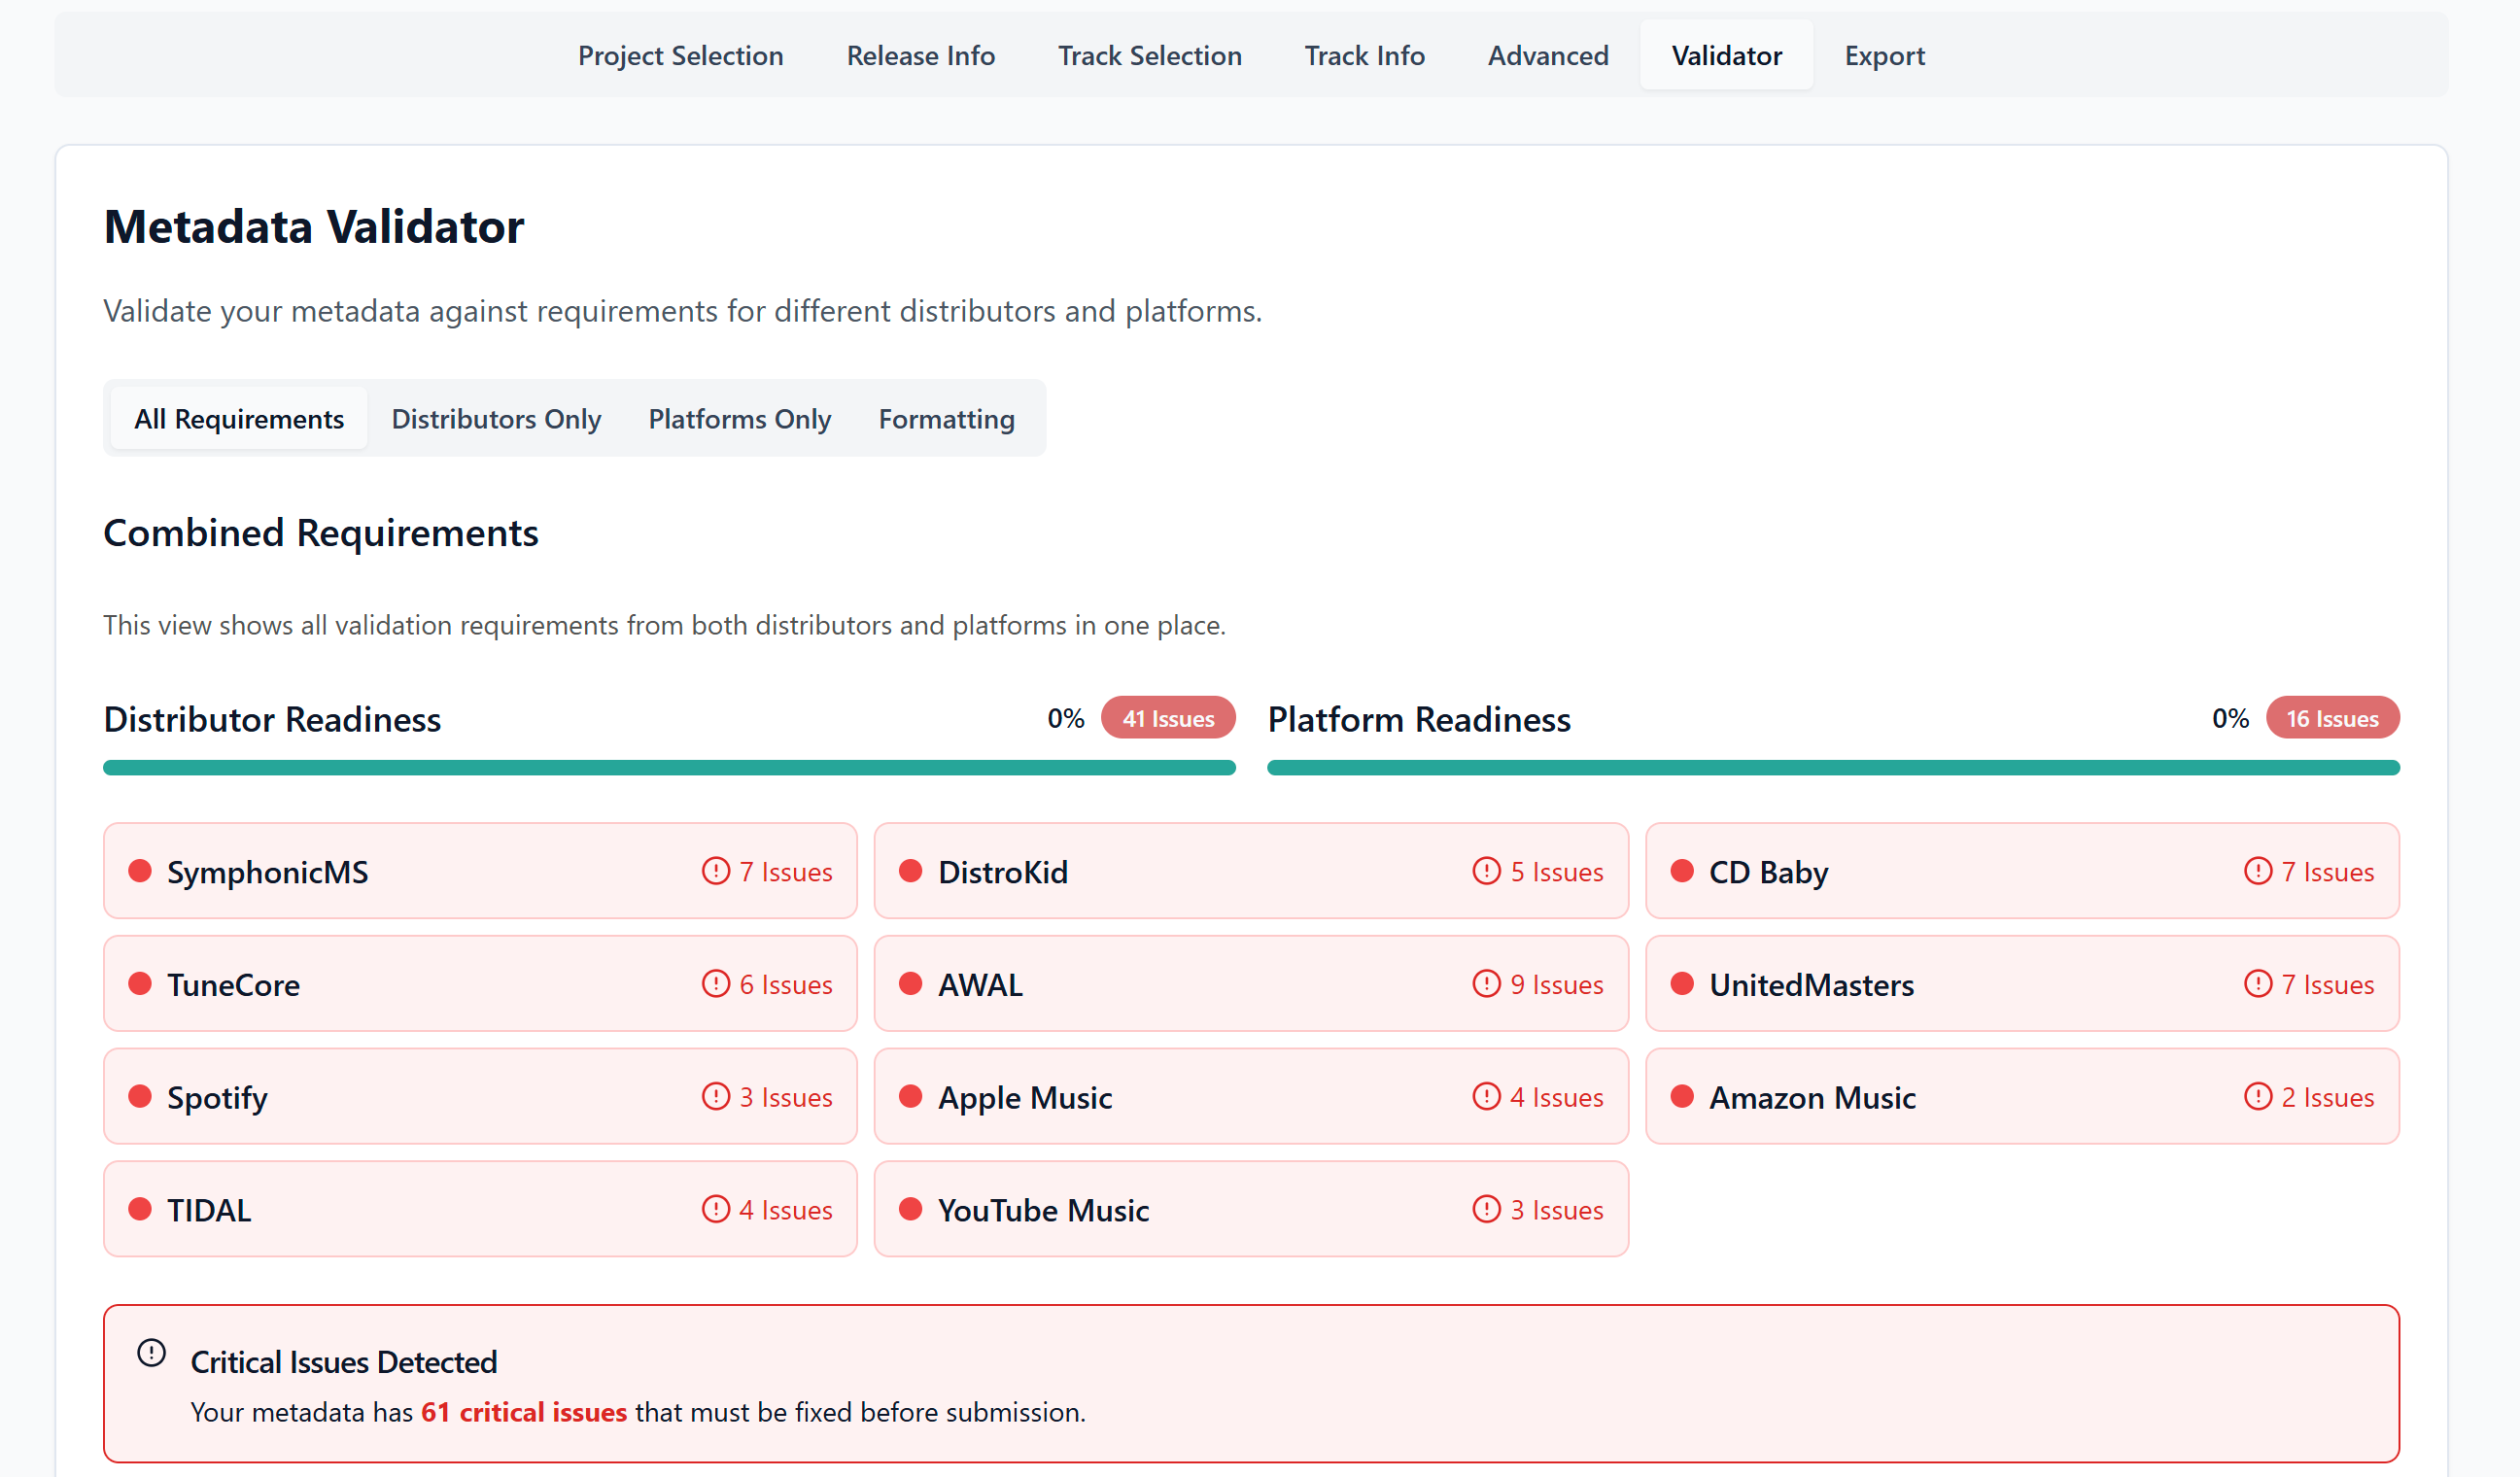The height and width of the screenshot is (1477, 2520).
Task: Select the Validator tab
Action: tap(1727, 55)
